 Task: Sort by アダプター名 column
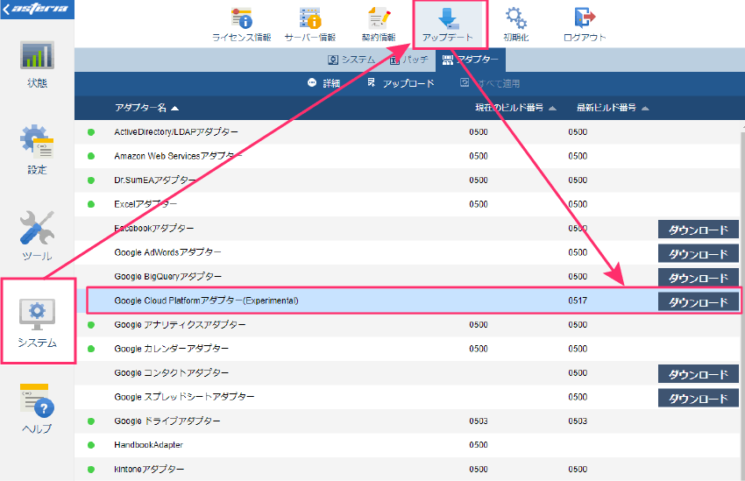pyautogui.click(x=146, y=108)
